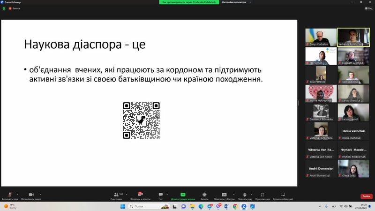Screen dimensions: 375x211
Task: Open Microsoft Edge from taskbar
Action: click(x=201, y=206)
